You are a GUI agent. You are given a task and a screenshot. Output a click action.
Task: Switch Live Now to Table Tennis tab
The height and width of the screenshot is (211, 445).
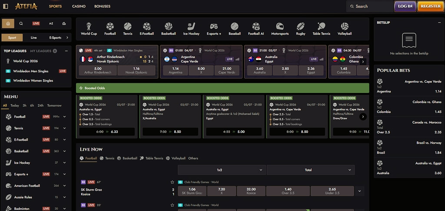152,158
